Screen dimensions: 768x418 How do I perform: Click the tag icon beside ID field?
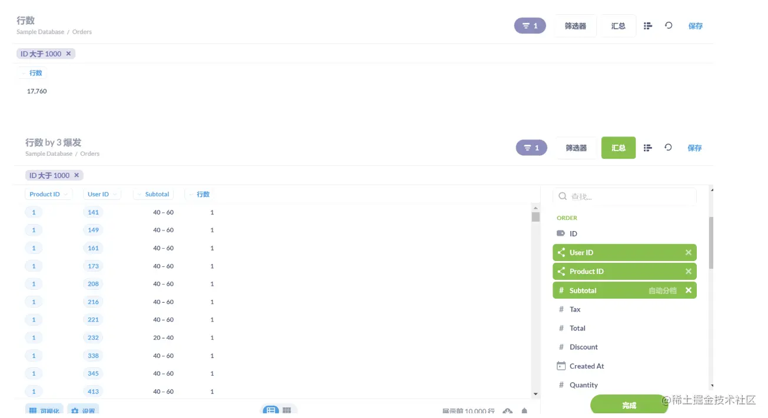click(x=561, y=233)
